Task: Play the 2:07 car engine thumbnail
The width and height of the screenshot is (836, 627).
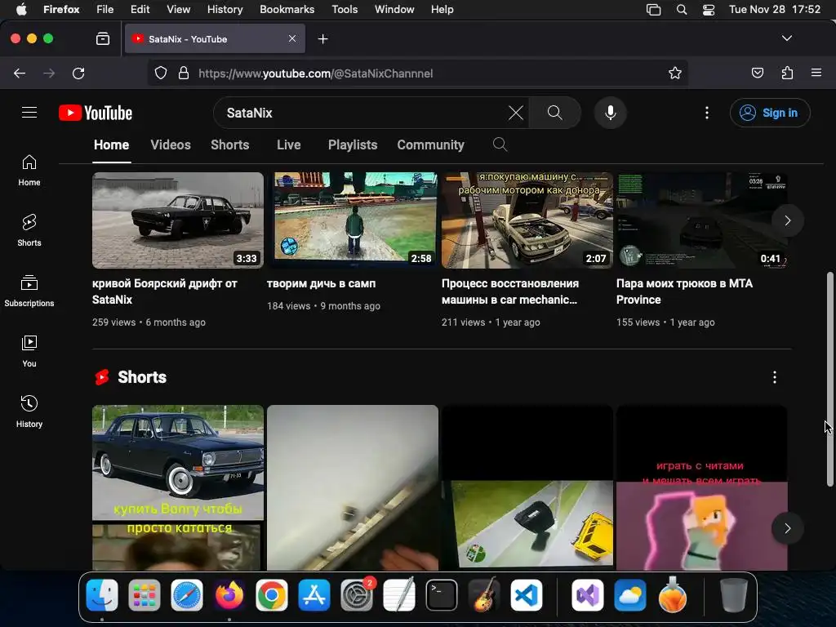Action: (x=527, y=220)
